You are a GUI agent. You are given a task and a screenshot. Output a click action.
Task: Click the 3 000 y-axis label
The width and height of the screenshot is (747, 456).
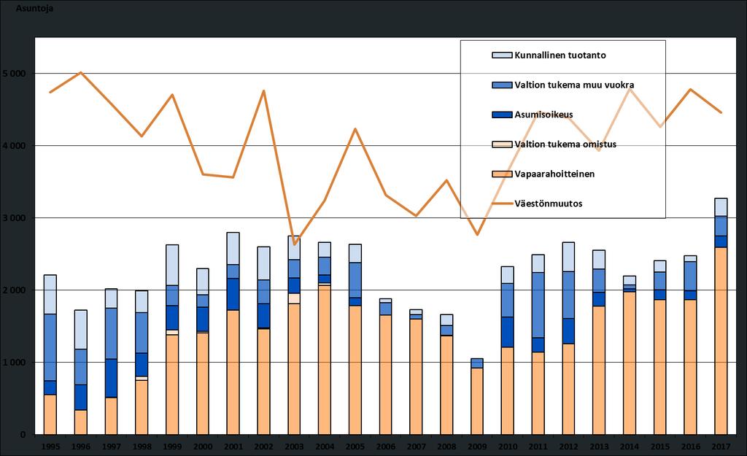[15, 218]
